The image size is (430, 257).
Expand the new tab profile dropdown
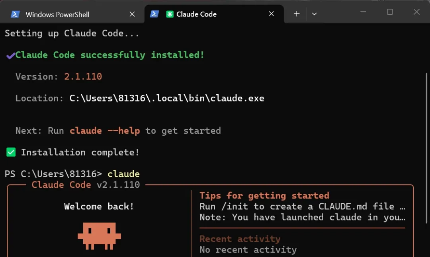[x=314, y=14]
